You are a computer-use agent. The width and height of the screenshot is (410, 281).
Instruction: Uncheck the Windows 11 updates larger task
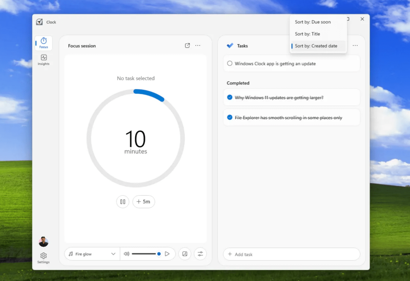230,97
